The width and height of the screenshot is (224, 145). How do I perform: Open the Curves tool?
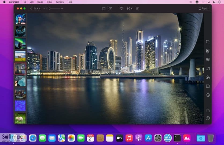208,68
